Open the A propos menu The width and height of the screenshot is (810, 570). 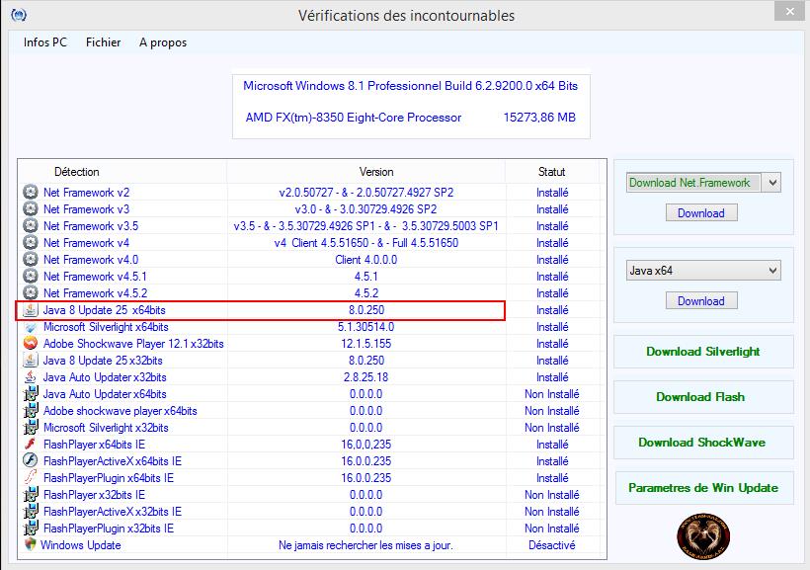(x=163, y=42)
